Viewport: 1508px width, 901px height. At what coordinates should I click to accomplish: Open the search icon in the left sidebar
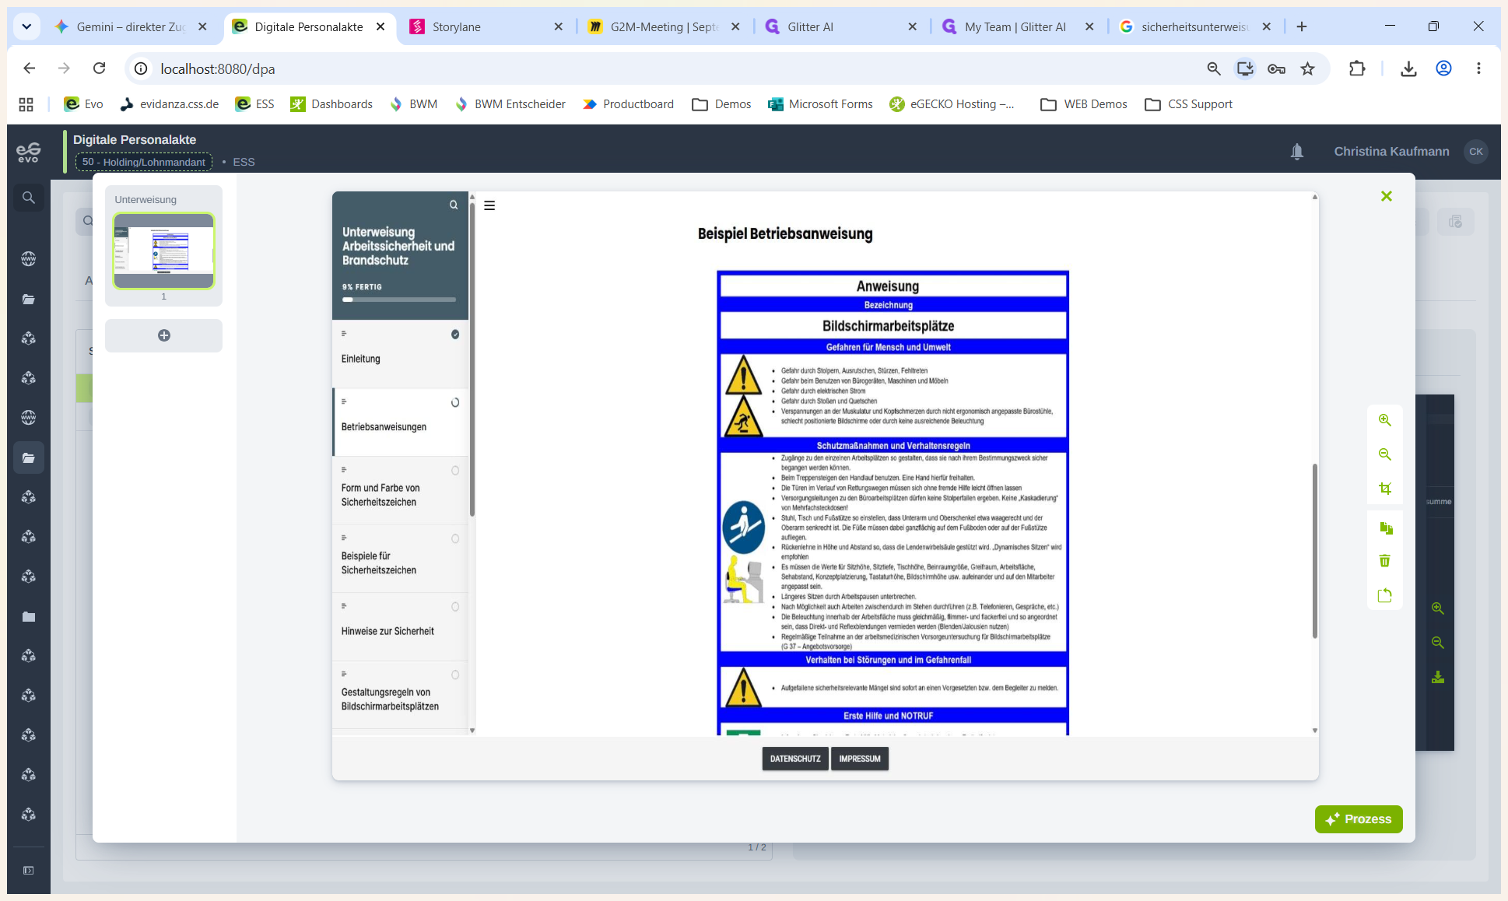coord(29,198)
